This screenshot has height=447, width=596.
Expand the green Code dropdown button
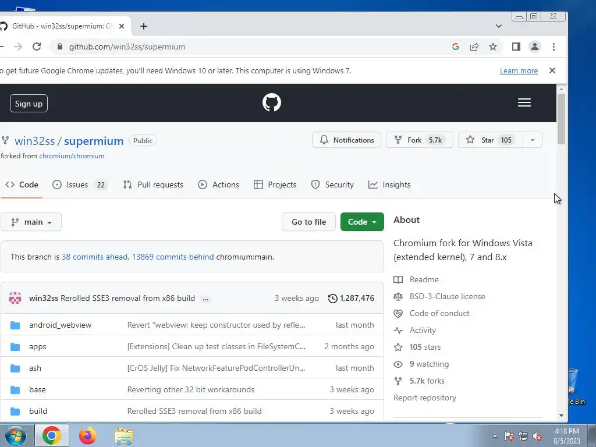tap(362, 222)
